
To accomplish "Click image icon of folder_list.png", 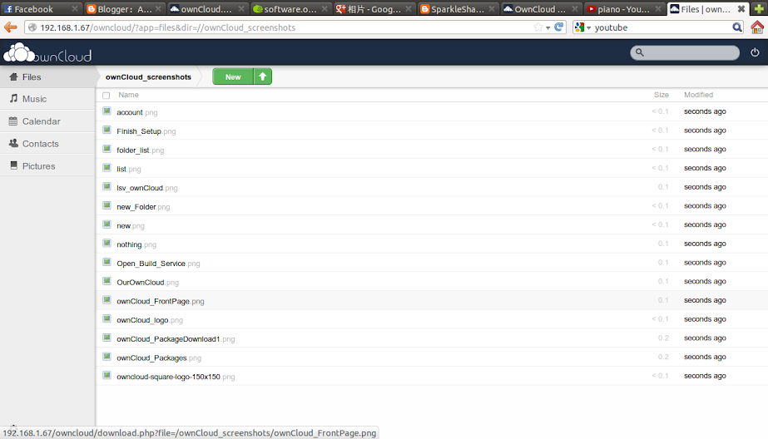I will tap(107, 149).
